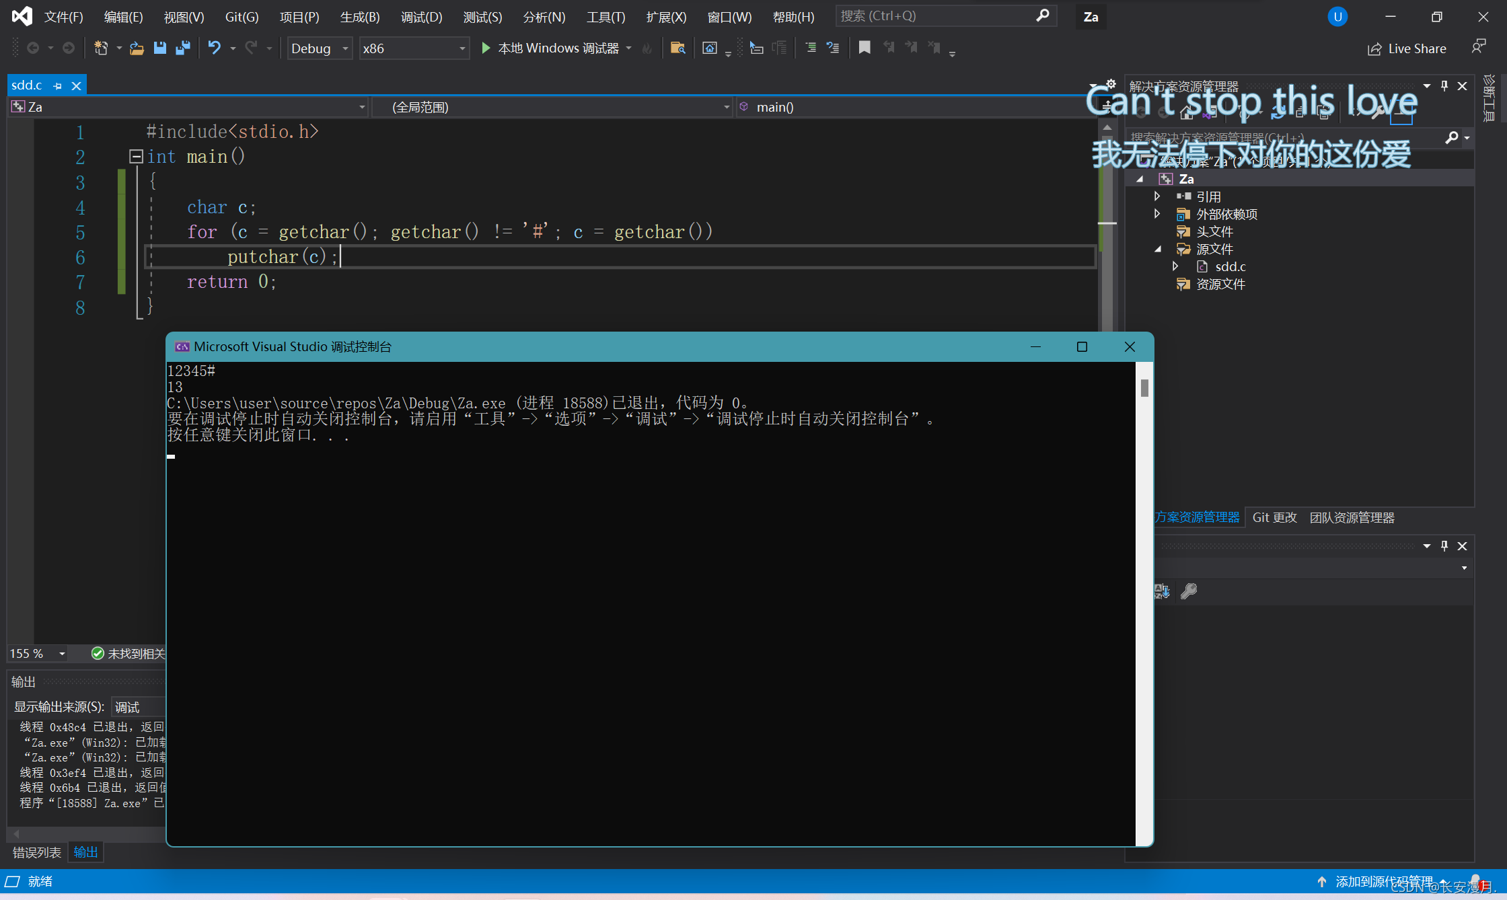The height and width of the screenshot is (900, 1507).
Task: Click the Find in Files icon
Action: click(x=677, y=48)
